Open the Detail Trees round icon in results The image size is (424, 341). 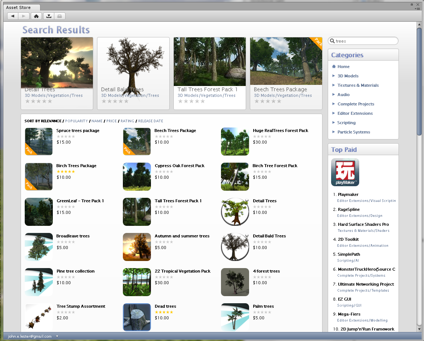coord(235,212)
